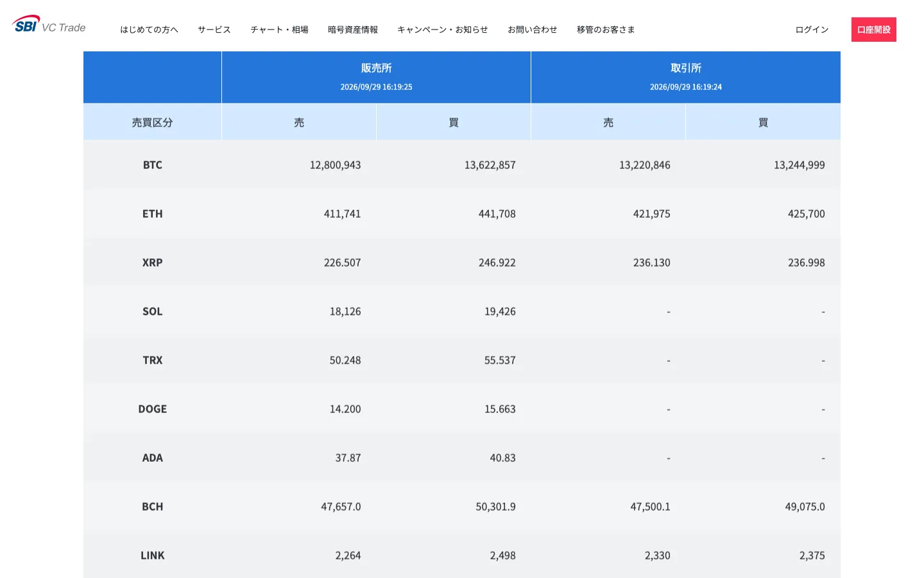Select LINK exchange sell price 2,330

[658, 556]
